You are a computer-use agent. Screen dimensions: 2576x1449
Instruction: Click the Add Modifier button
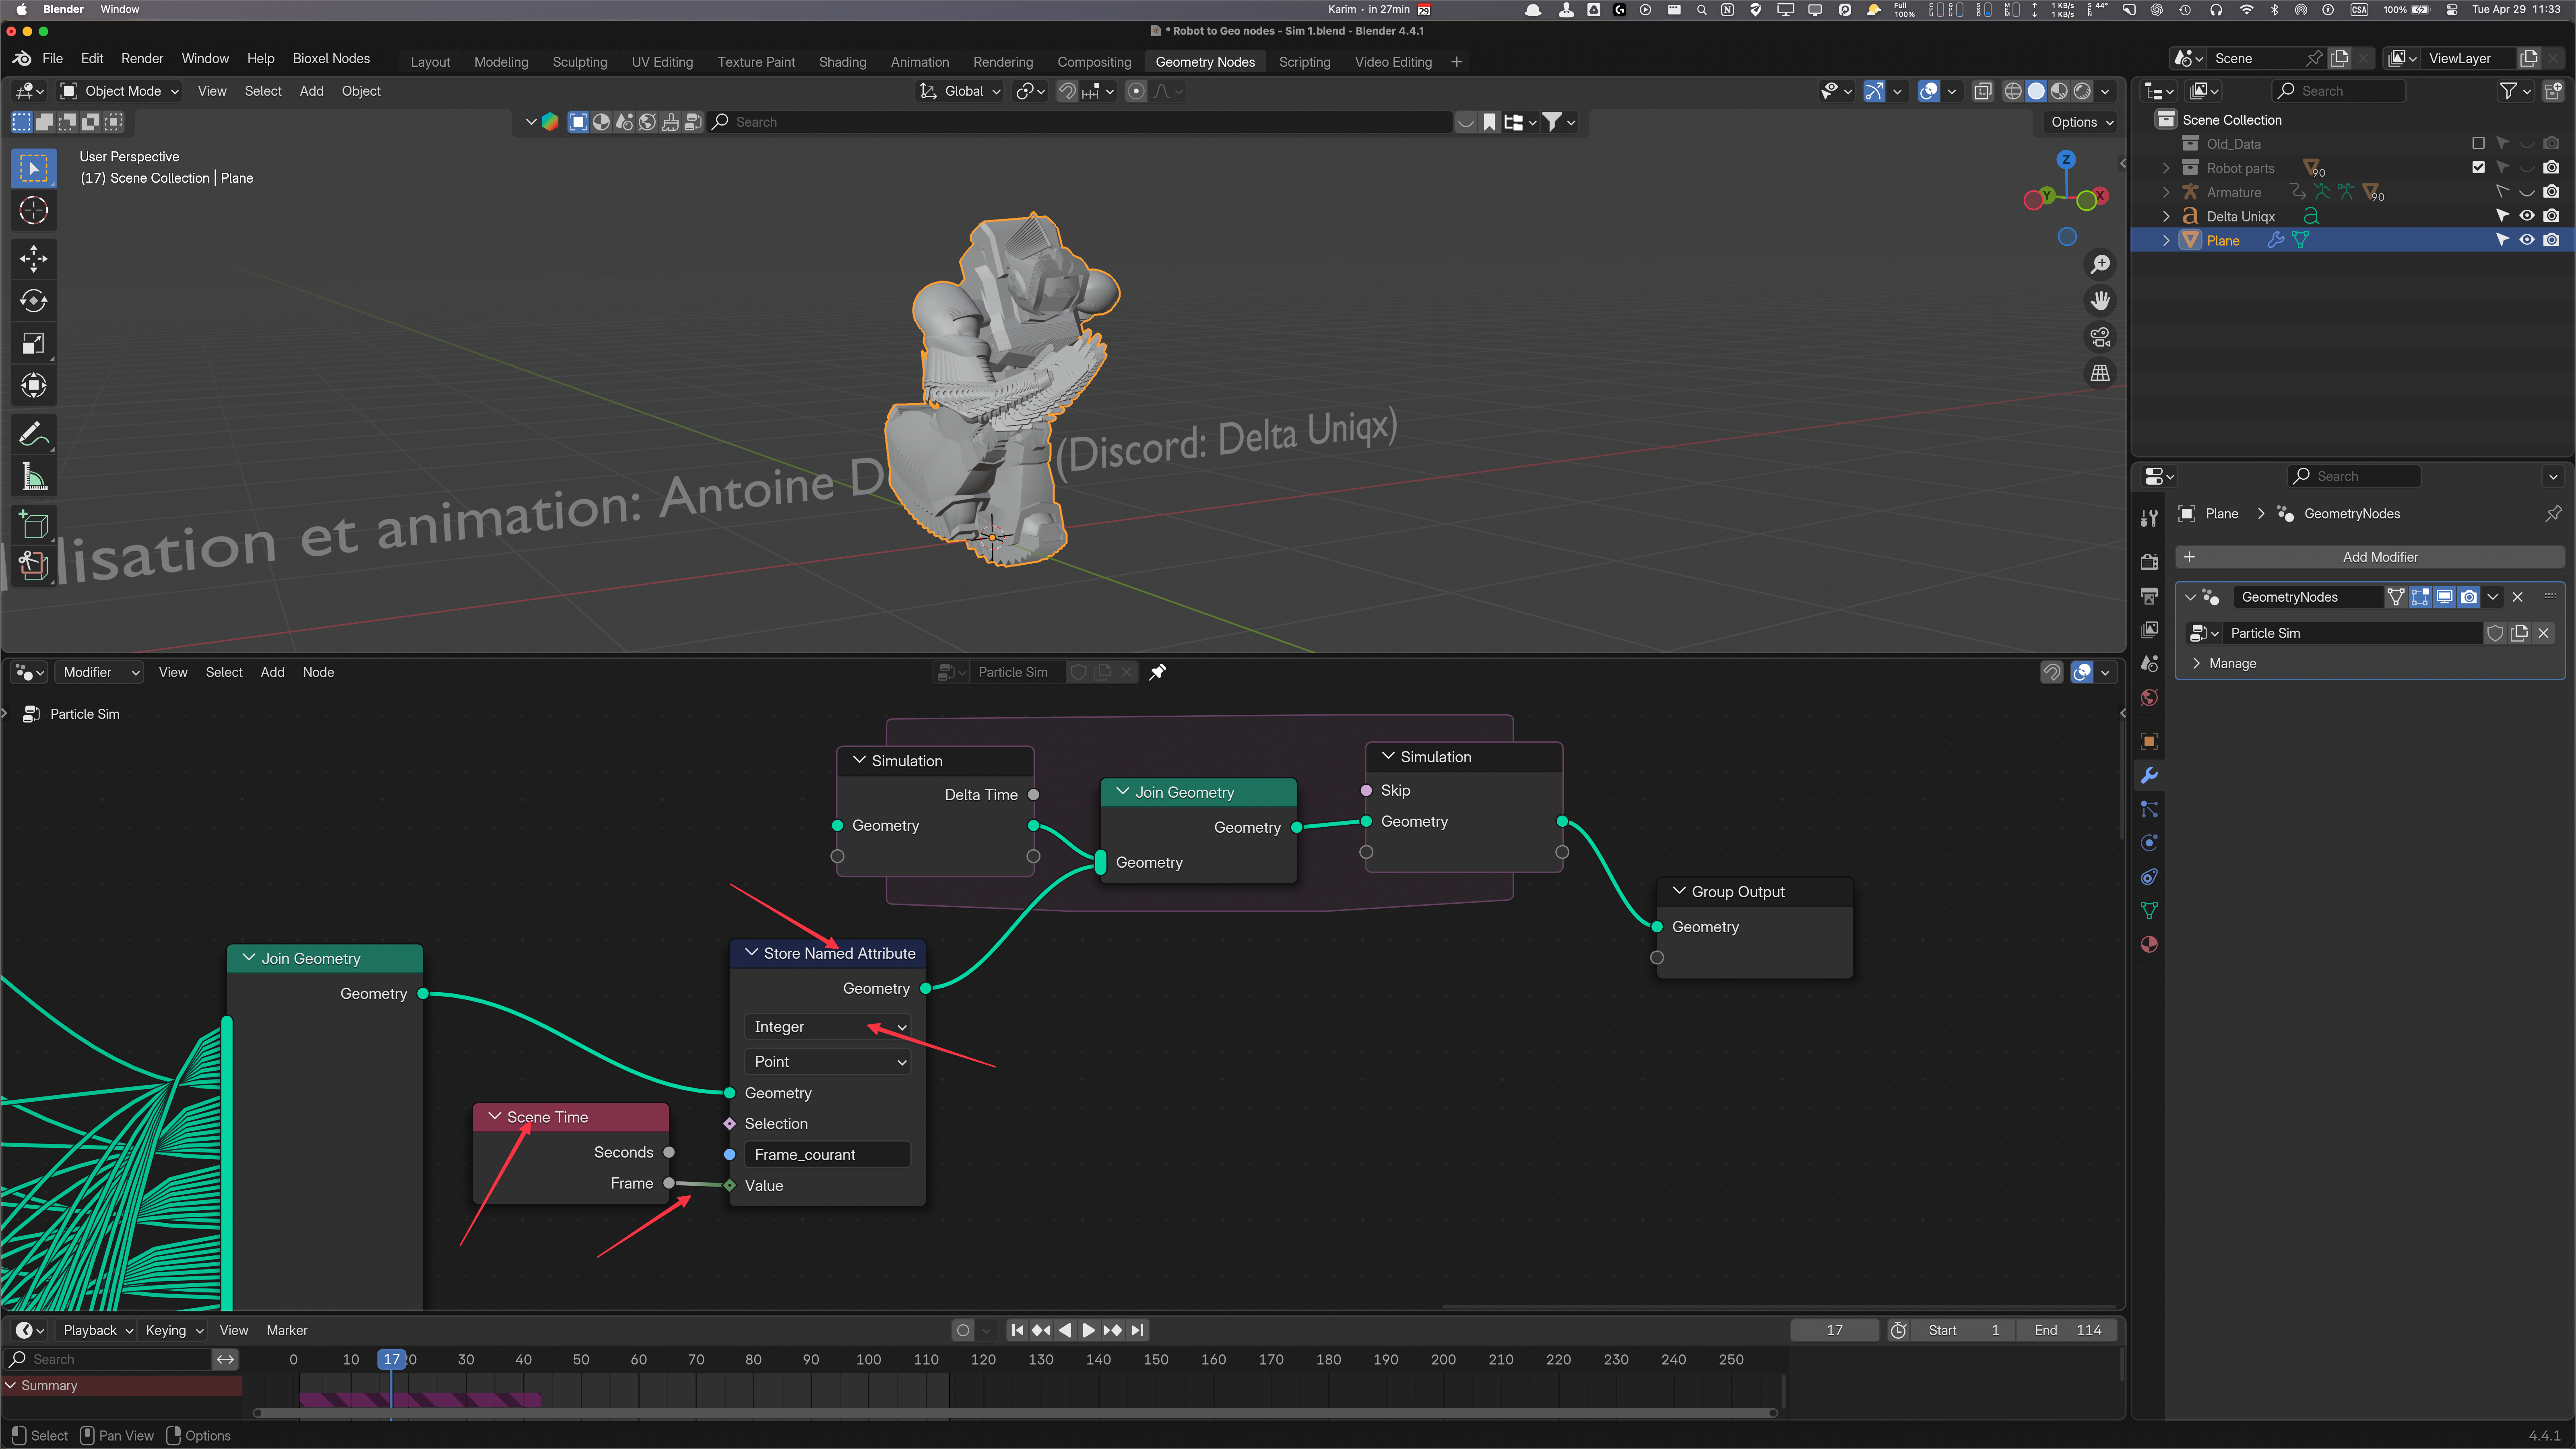coord(2369,557)
